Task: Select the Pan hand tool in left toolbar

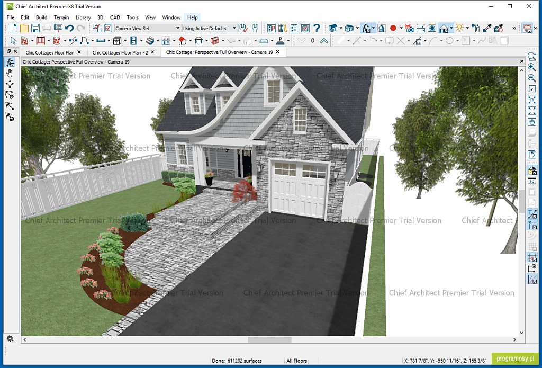Action: (x=10, y=73)
